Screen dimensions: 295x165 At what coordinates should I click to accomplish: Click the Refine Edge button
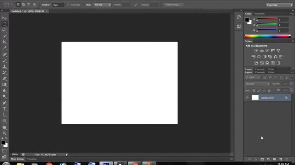(173, 5)
